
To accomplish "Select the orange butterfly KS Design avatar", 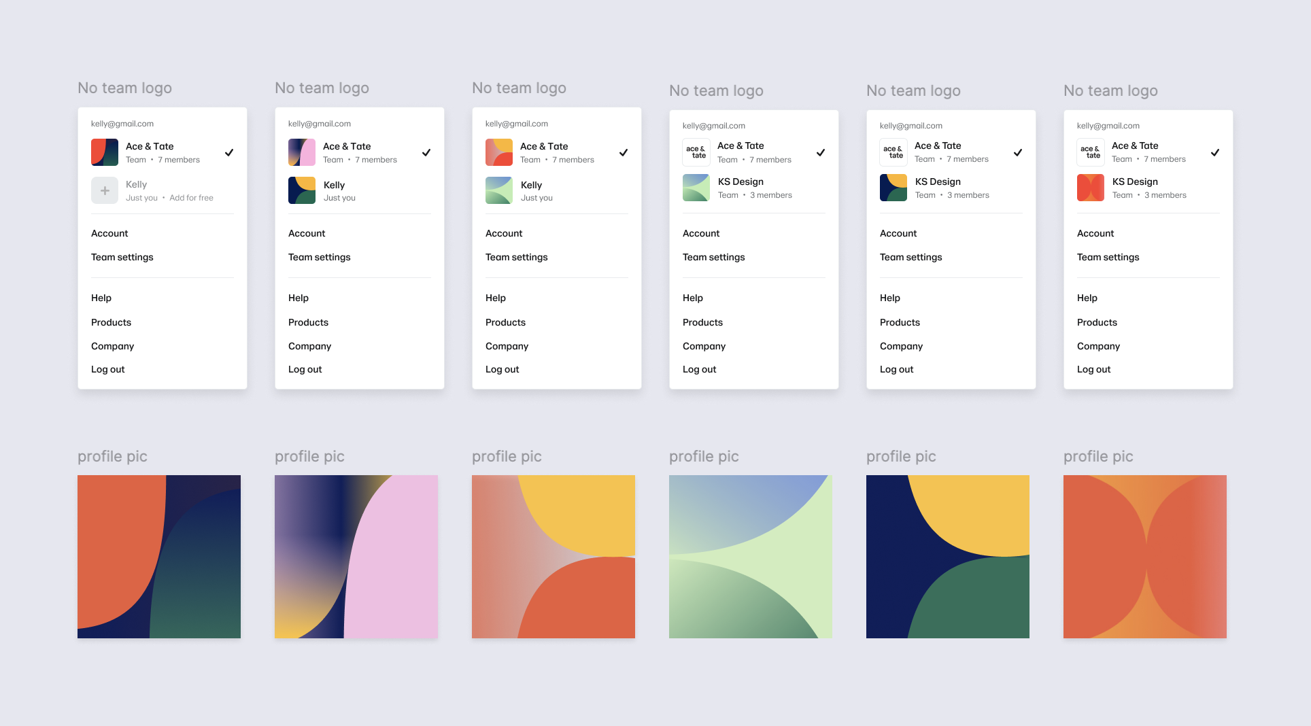I will coord(1091,188).
